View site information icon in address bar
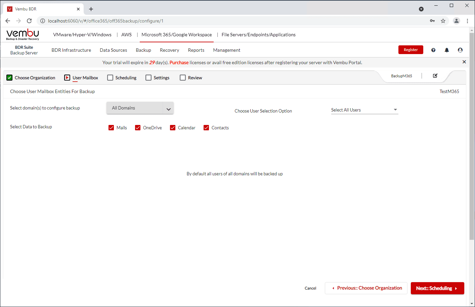 coord(43,21)
